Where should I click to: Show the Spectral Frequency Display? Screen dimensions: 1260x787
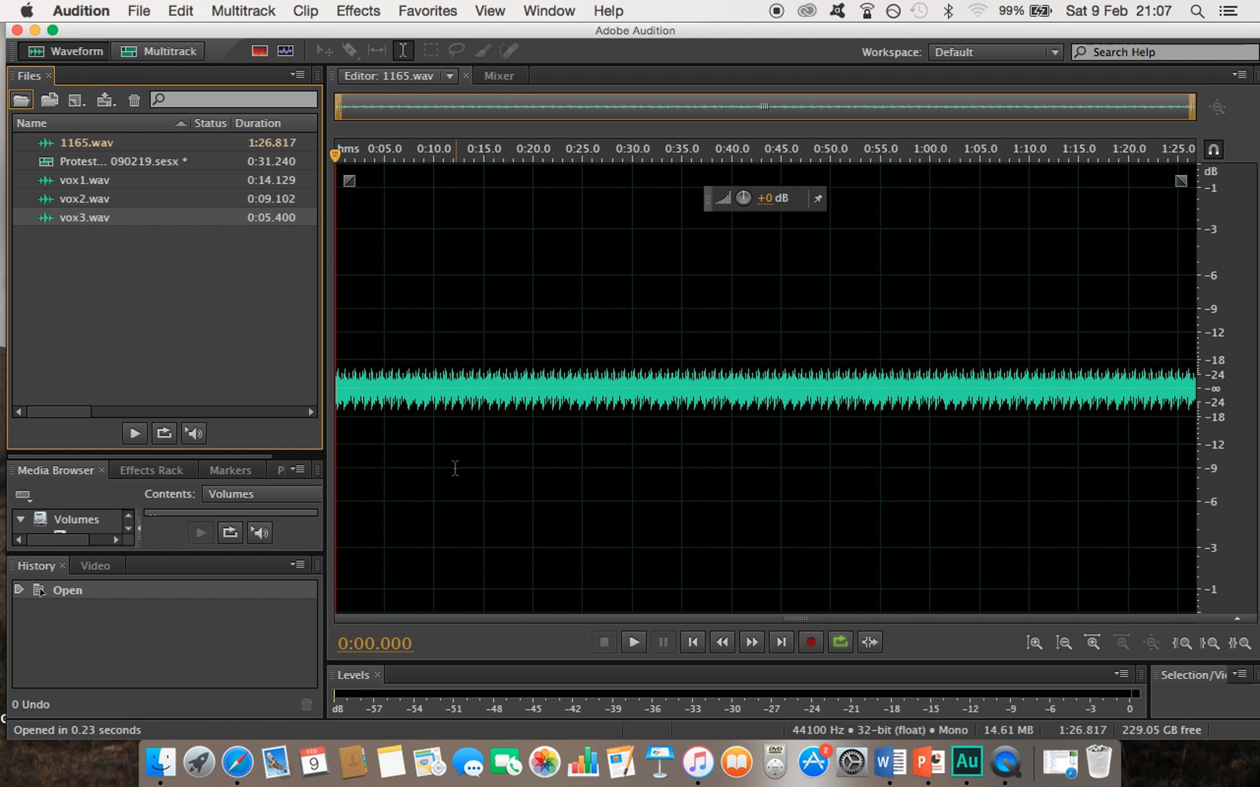click(x=259, y=51)
